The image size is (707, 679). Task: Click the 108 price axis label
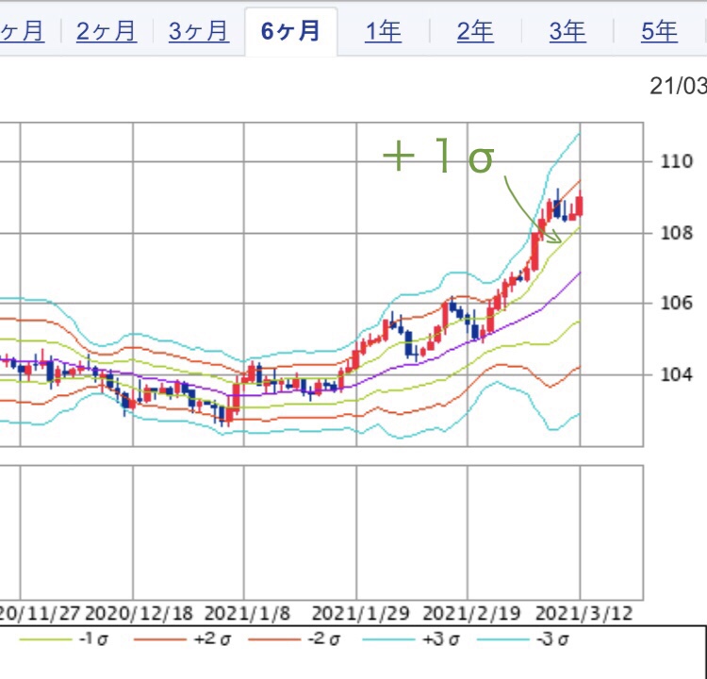click(676, 233)
